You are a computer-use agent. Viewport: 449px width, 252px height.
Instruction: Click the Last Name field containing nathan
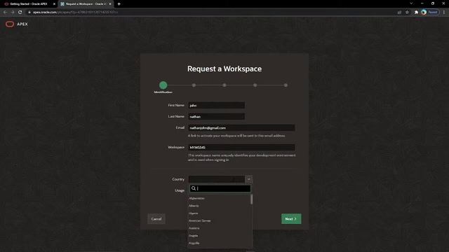(x=217, y=116)
